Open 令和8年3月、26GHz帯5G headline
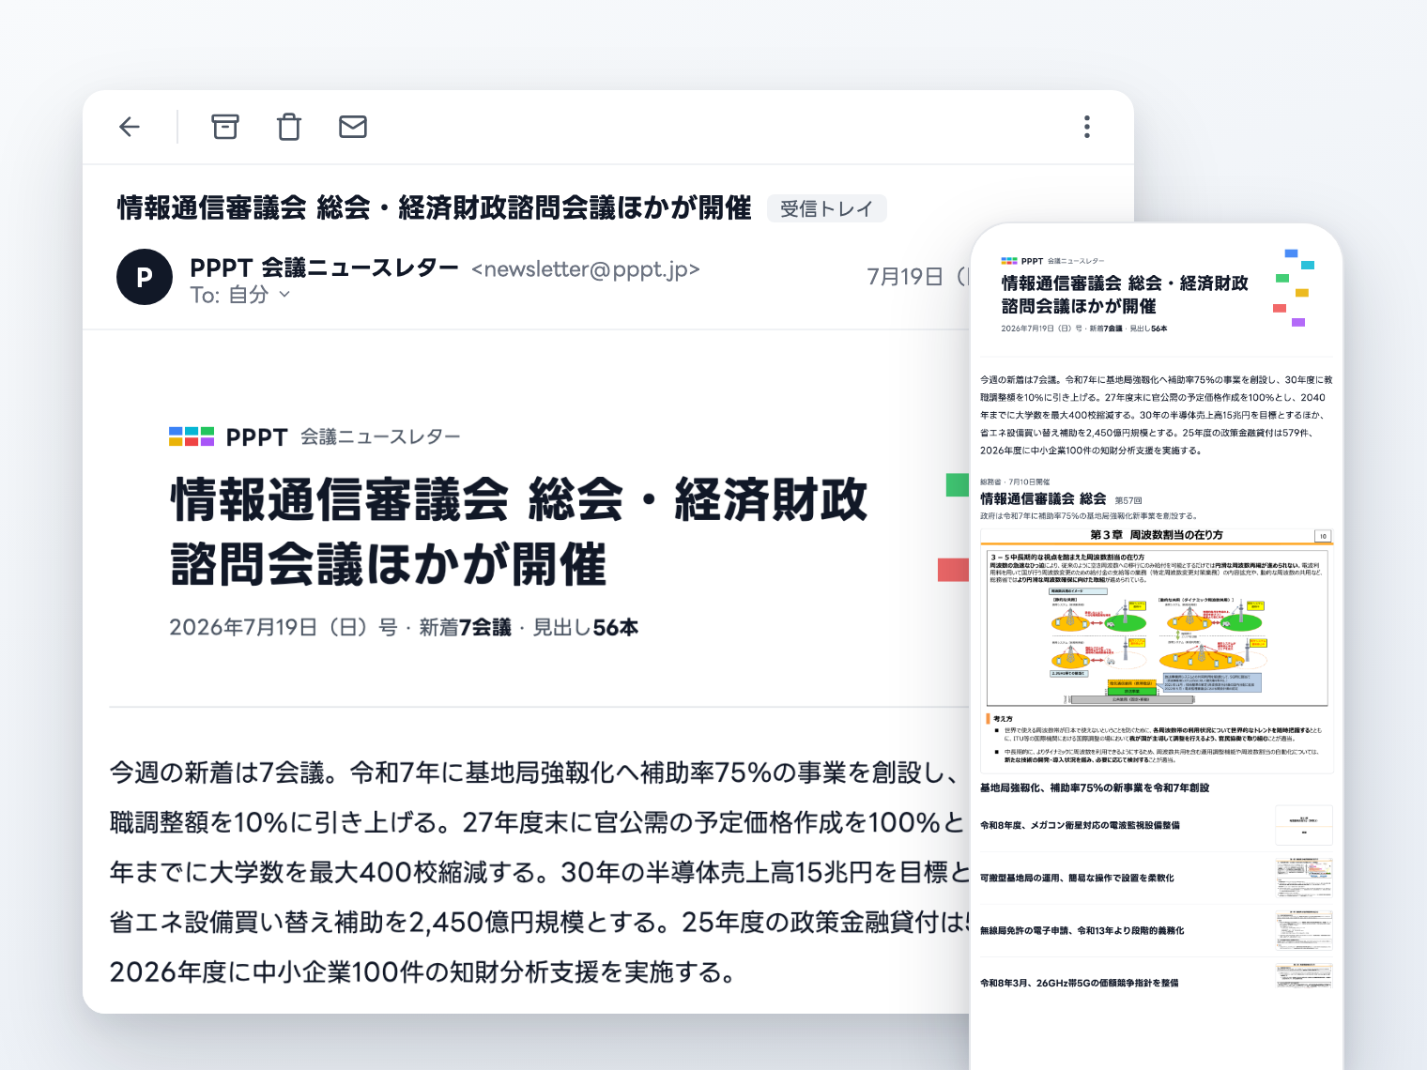Image resolution: width=1427 pixels, height=1070 pixels. click(1079, 983)
